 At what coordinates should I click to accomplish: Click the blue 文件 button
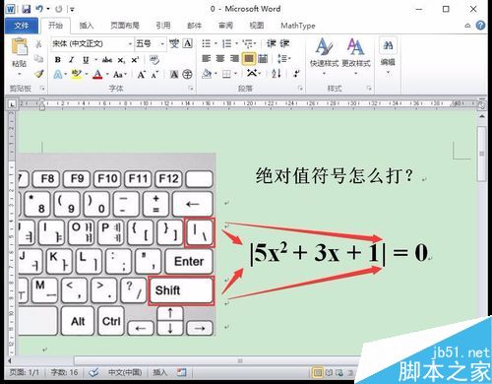tap(22, 26)
